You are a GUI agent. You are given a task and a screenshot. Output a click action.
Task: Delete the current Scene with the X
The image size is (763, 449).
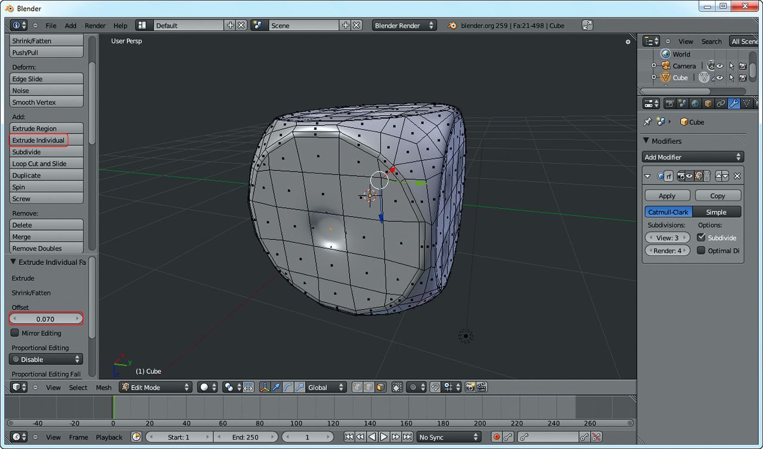[356, 25]
